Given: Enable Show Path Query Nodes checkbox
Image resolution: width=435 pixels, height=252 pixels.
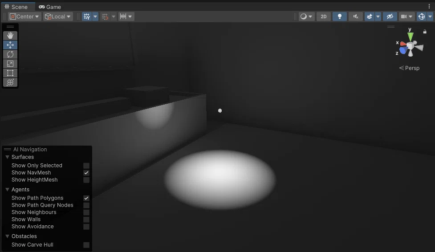Looking at the screenshot, I should [x=86, y=205].
